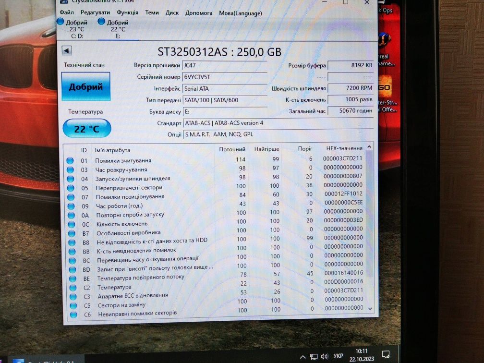The image size is (484, 363).
Task: Click the status orb for attribute BE
Action: tap(73, 278)
